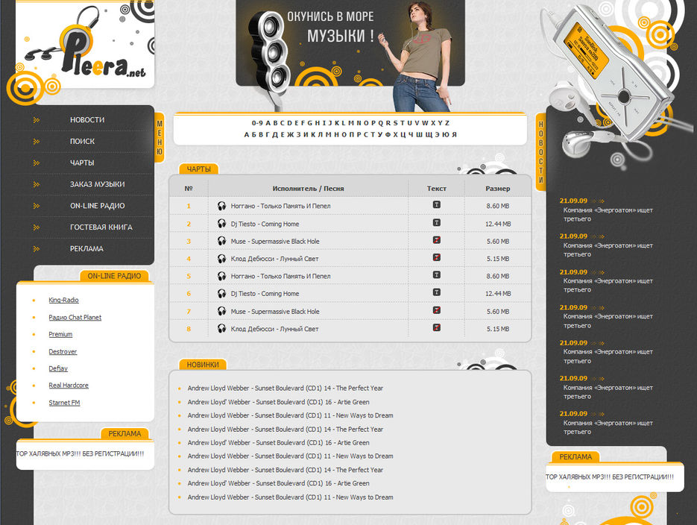Image resolution: width=697 pixels, height=525 pixels.
Task: Open lyrics text icon in chart row 5
Action: click(437, 274)
